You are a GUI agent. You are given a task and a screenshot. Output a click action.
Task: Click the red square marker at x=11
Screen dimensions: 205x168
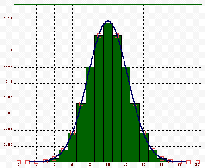pos(117,35)
